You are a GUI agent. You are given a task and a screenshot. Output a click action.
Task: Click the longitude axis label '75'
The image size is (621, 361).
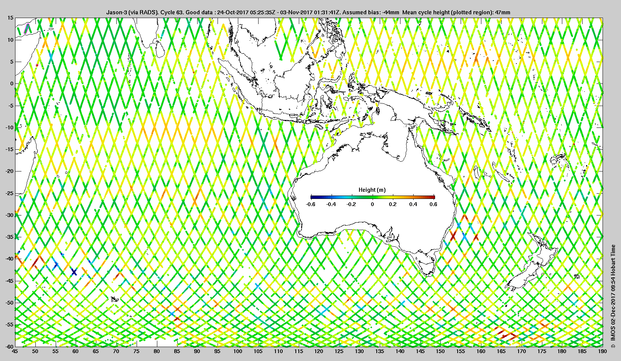tap(136, 351)
